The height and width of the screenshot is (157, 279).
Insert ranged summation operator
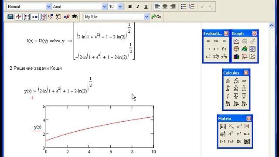point(236,89)
